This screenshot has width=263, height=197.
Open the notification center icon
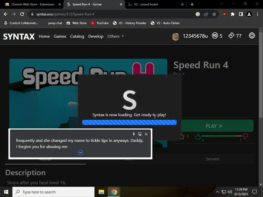point(255,192)
